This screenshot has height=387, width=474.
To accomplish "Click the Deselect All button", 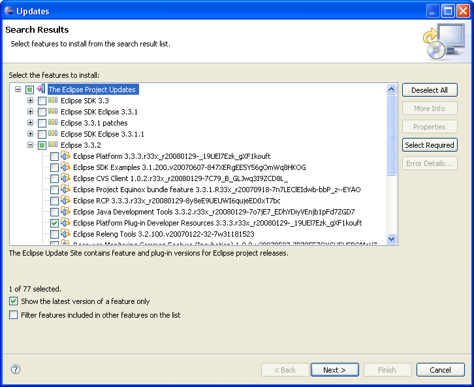I will (x=430, y=90).
